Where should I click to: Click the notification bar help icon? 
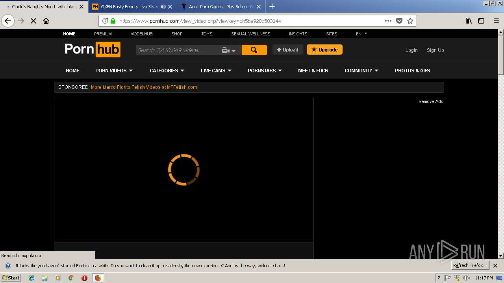[x=7, y=266]
